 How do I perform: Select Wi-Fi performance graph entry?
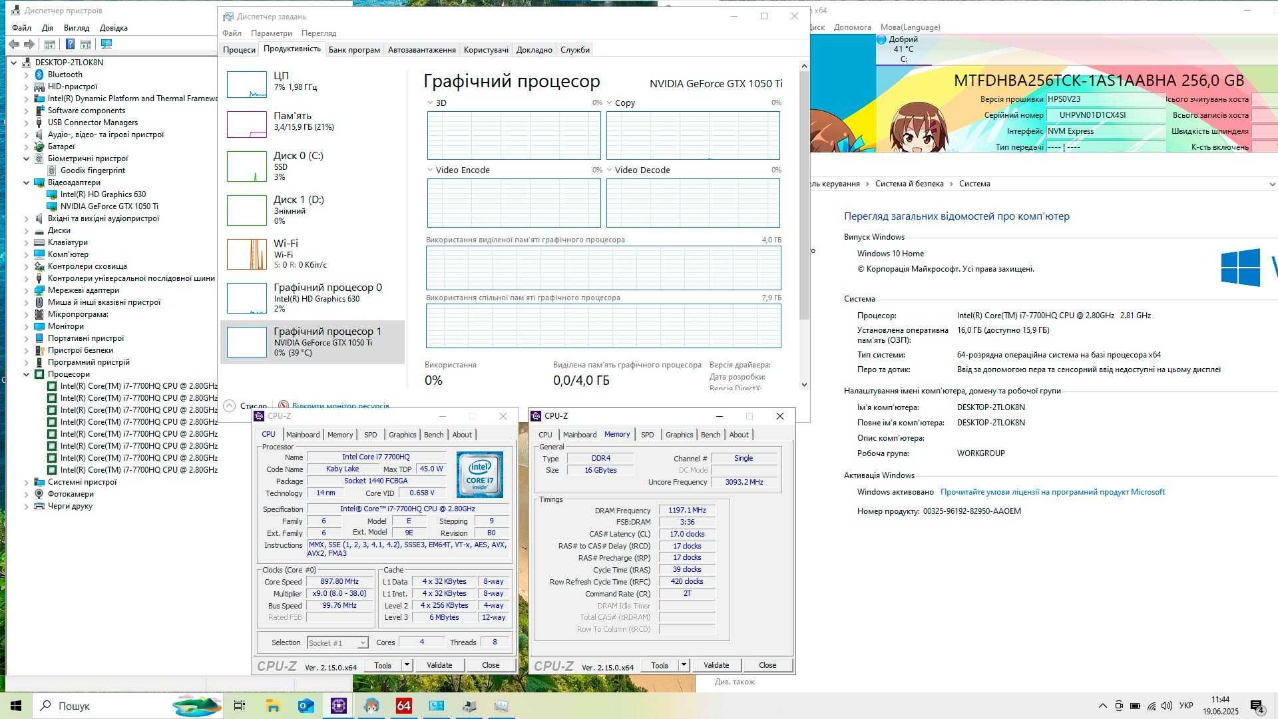tap(313, 254)
